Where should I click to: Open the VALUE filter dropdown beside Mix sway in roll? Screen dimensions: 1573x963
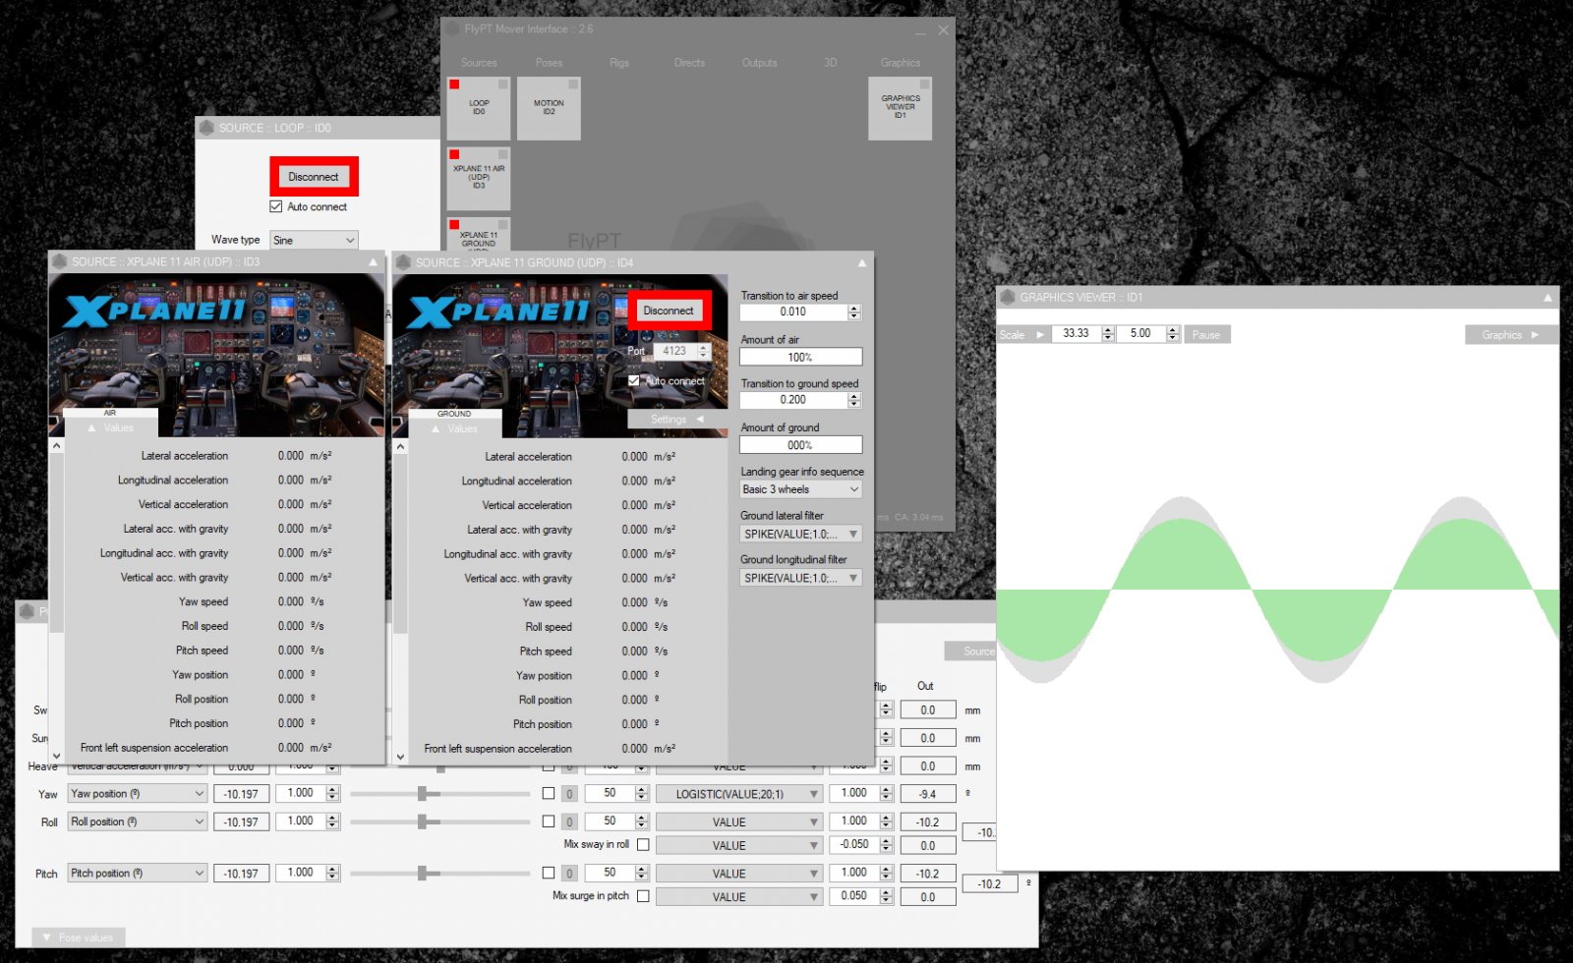point(739,845)
